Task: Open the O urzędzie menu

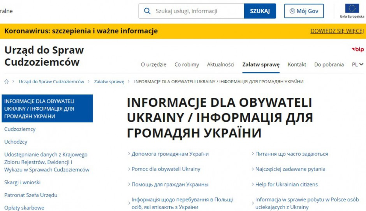Action: 154,65
